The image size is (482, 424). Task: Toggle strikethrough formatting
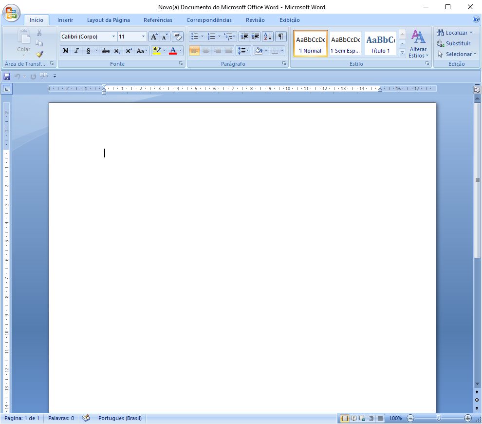tap(106, 51)
